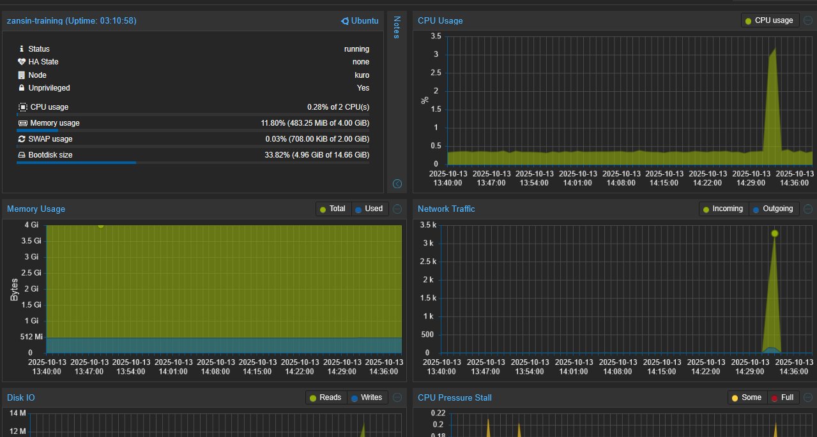
Task: Click the CPU usage spike peak
Action: [x=775, y=48]
